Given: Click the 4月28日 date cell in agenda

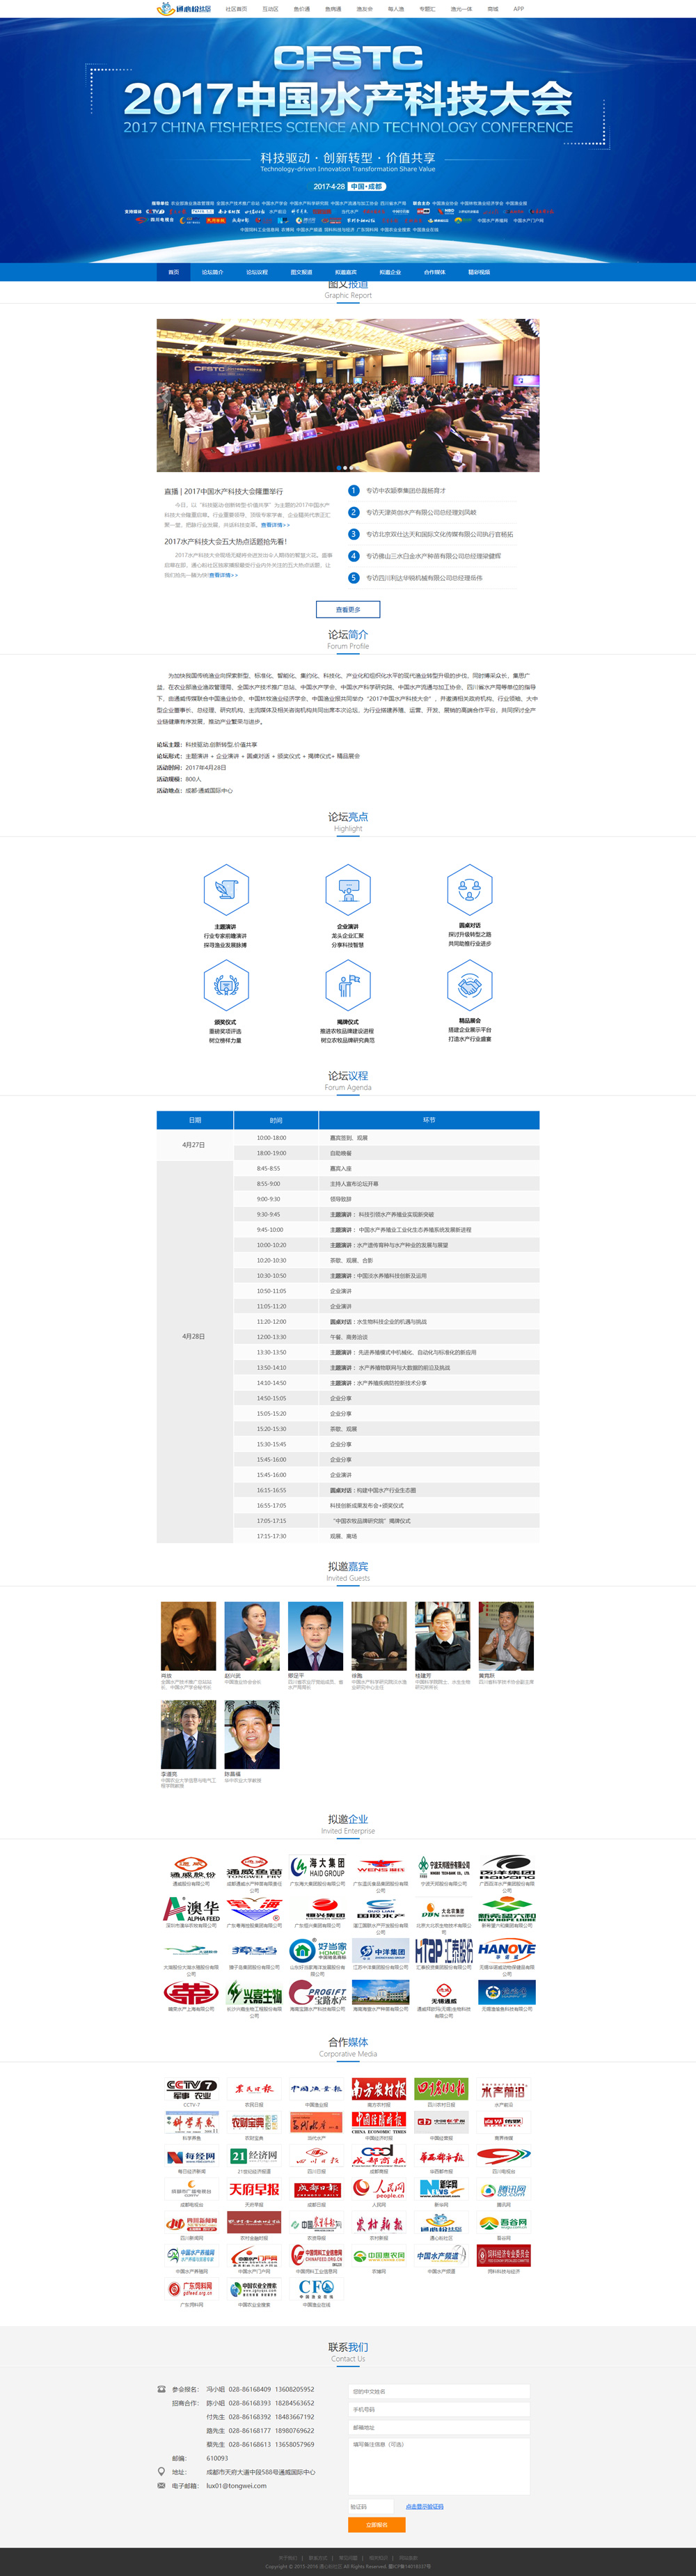Looking at the screenshot, I should pos(194,1336).
